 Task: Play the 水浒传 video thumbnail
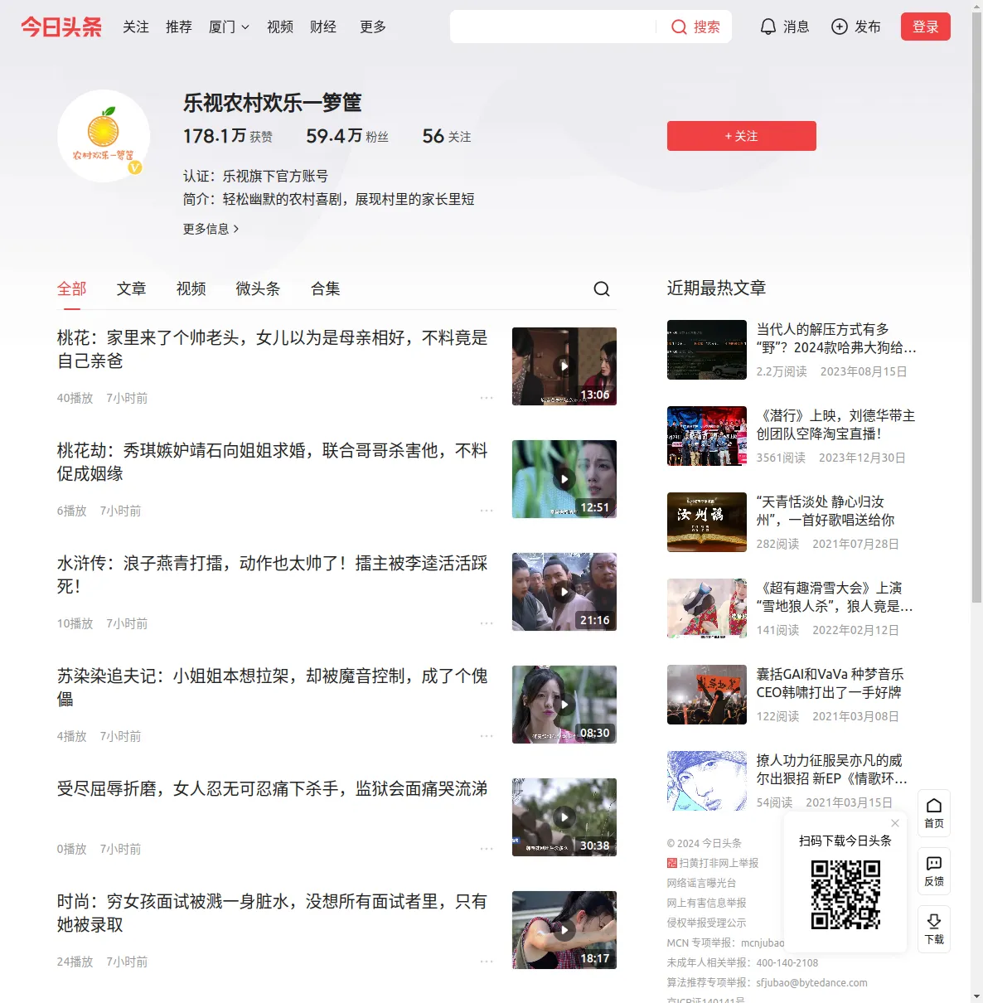564,592
